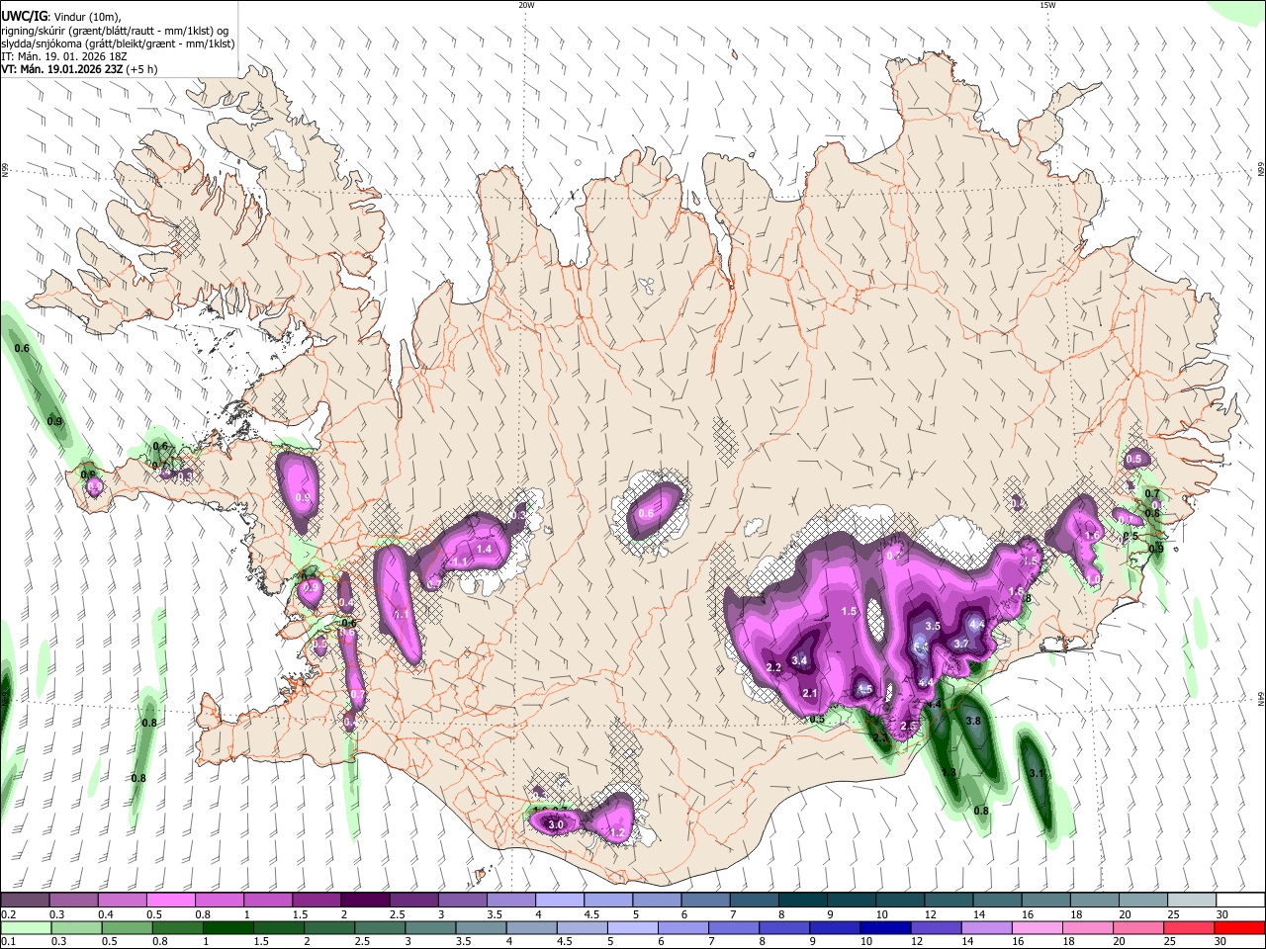Click the "1.4" value on the map
Image resolution: width=1266 pixels, height=949 pixels.
(x=485, y=549)
